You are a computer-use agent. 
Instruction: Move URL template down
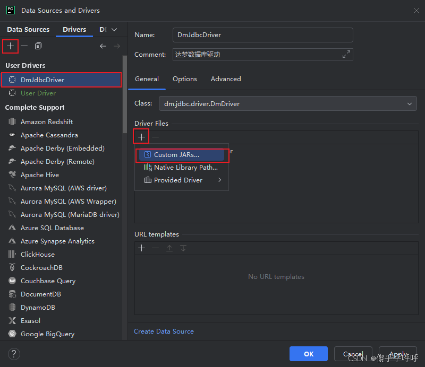(183, 248)
